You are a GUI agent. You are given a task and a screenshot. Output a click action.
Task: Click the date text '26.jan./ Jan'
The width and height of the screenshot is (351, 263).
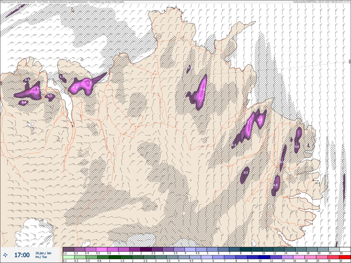tap(43, 253)
